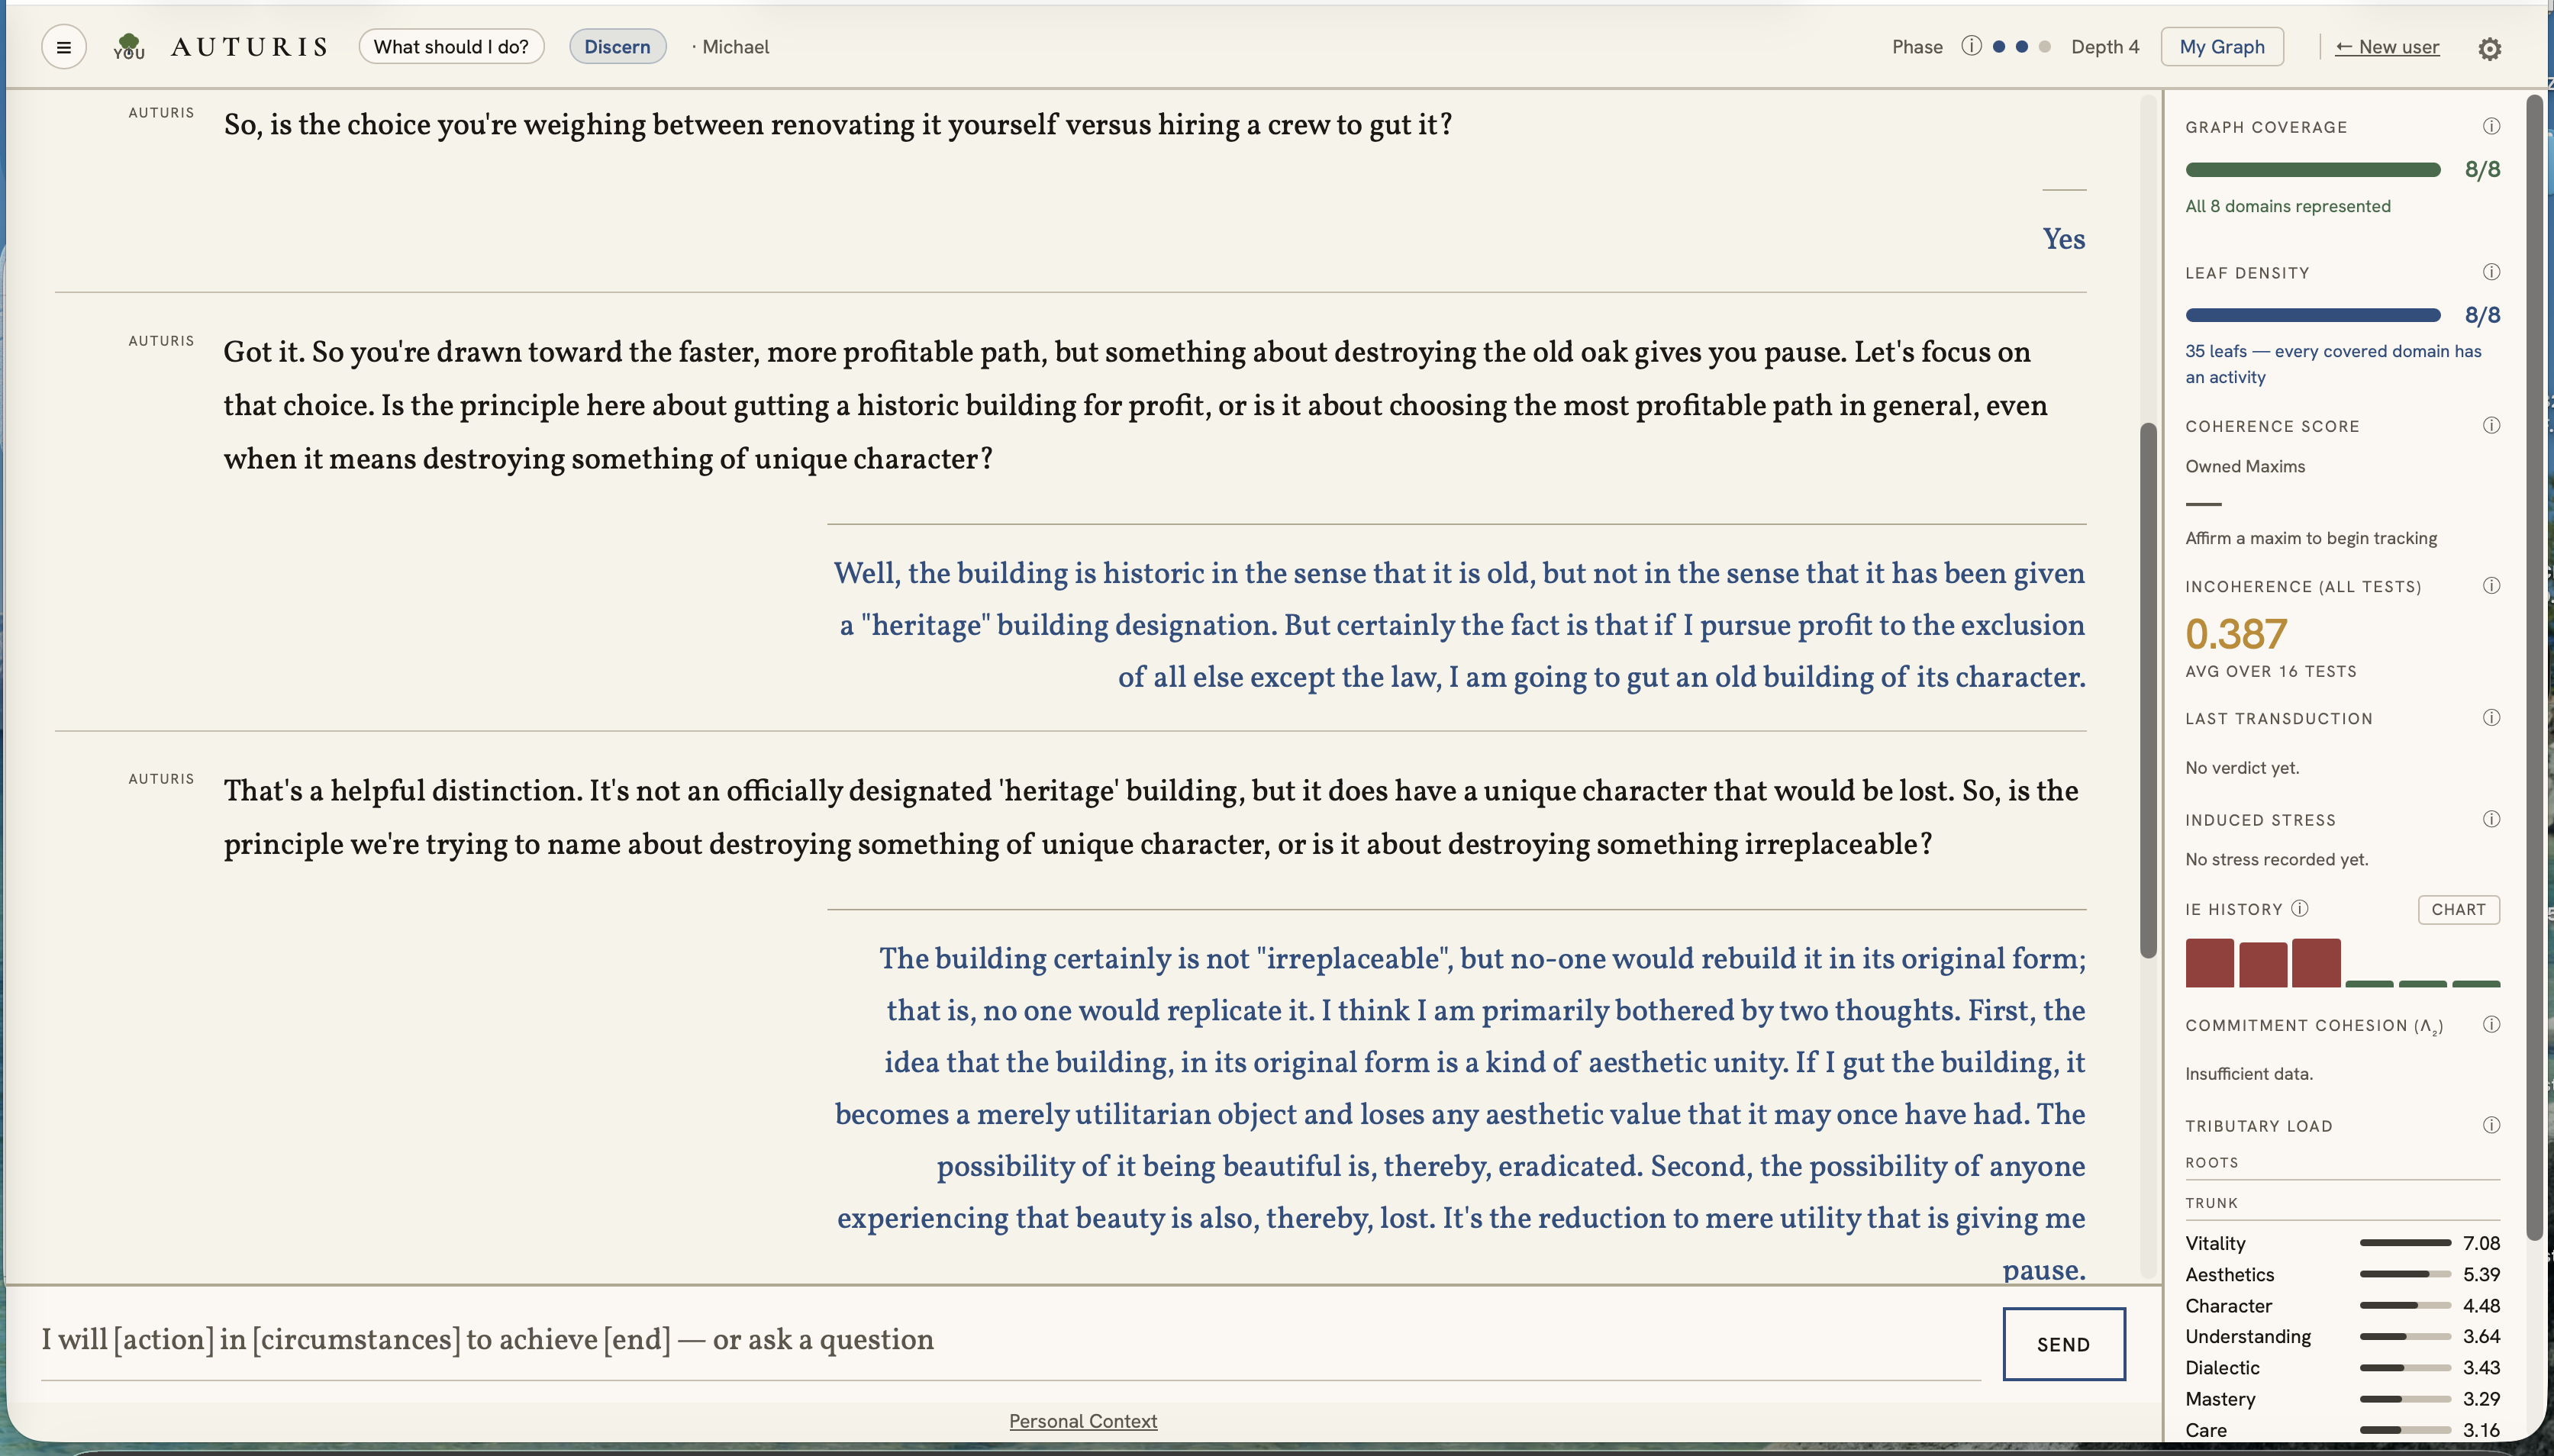Click the Vitality load bar
Screen dimensions: 2554x1456
(2404, 1243)
